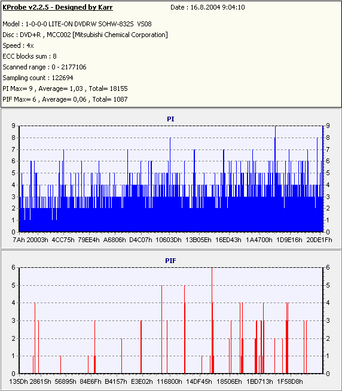Click PIF chart x-axis label '18506Eh'
The width and height of the screenshot is (342, 391).
click(229, 381)
